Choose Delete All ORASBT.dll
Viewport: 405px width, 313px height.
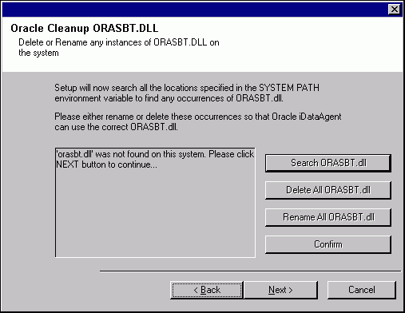tap(328, 190)
